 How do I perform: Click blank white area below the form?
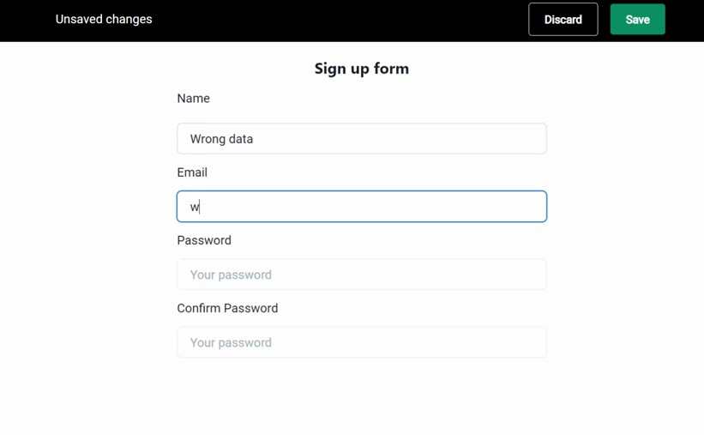[361, 399]
